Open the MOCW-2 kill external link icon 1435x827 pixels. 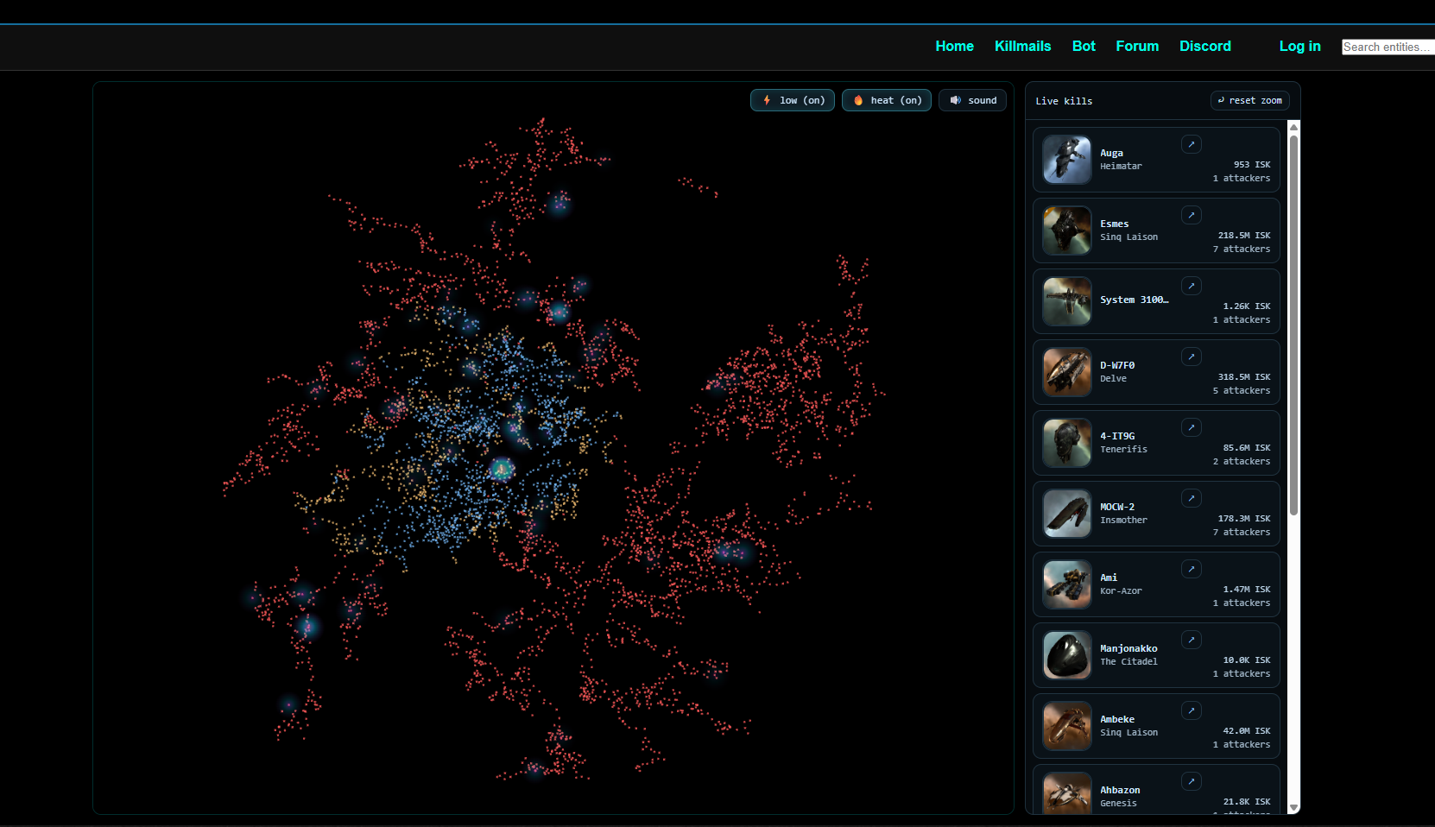pyautogui.click(x=1192, y=498)
